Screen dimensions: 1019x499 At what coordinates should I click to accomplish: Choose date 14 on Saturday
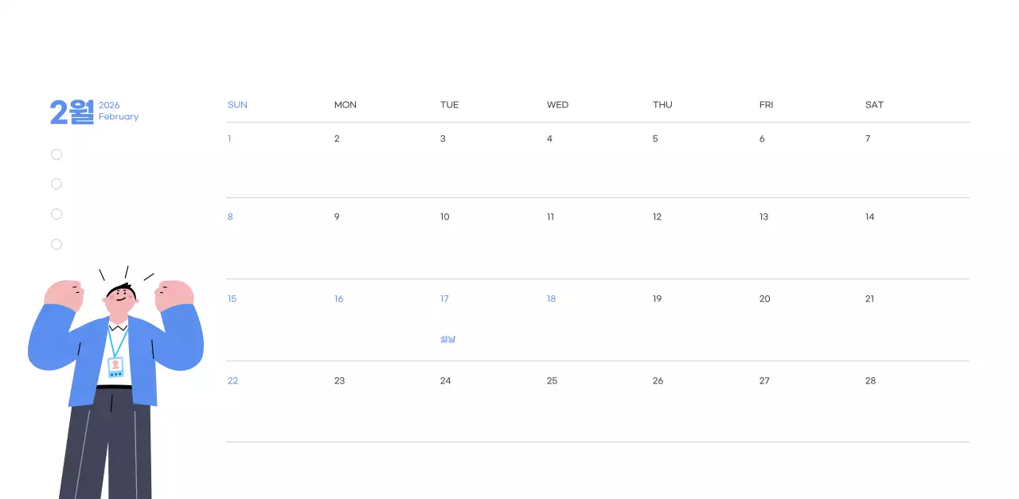[x=869, y=217]
